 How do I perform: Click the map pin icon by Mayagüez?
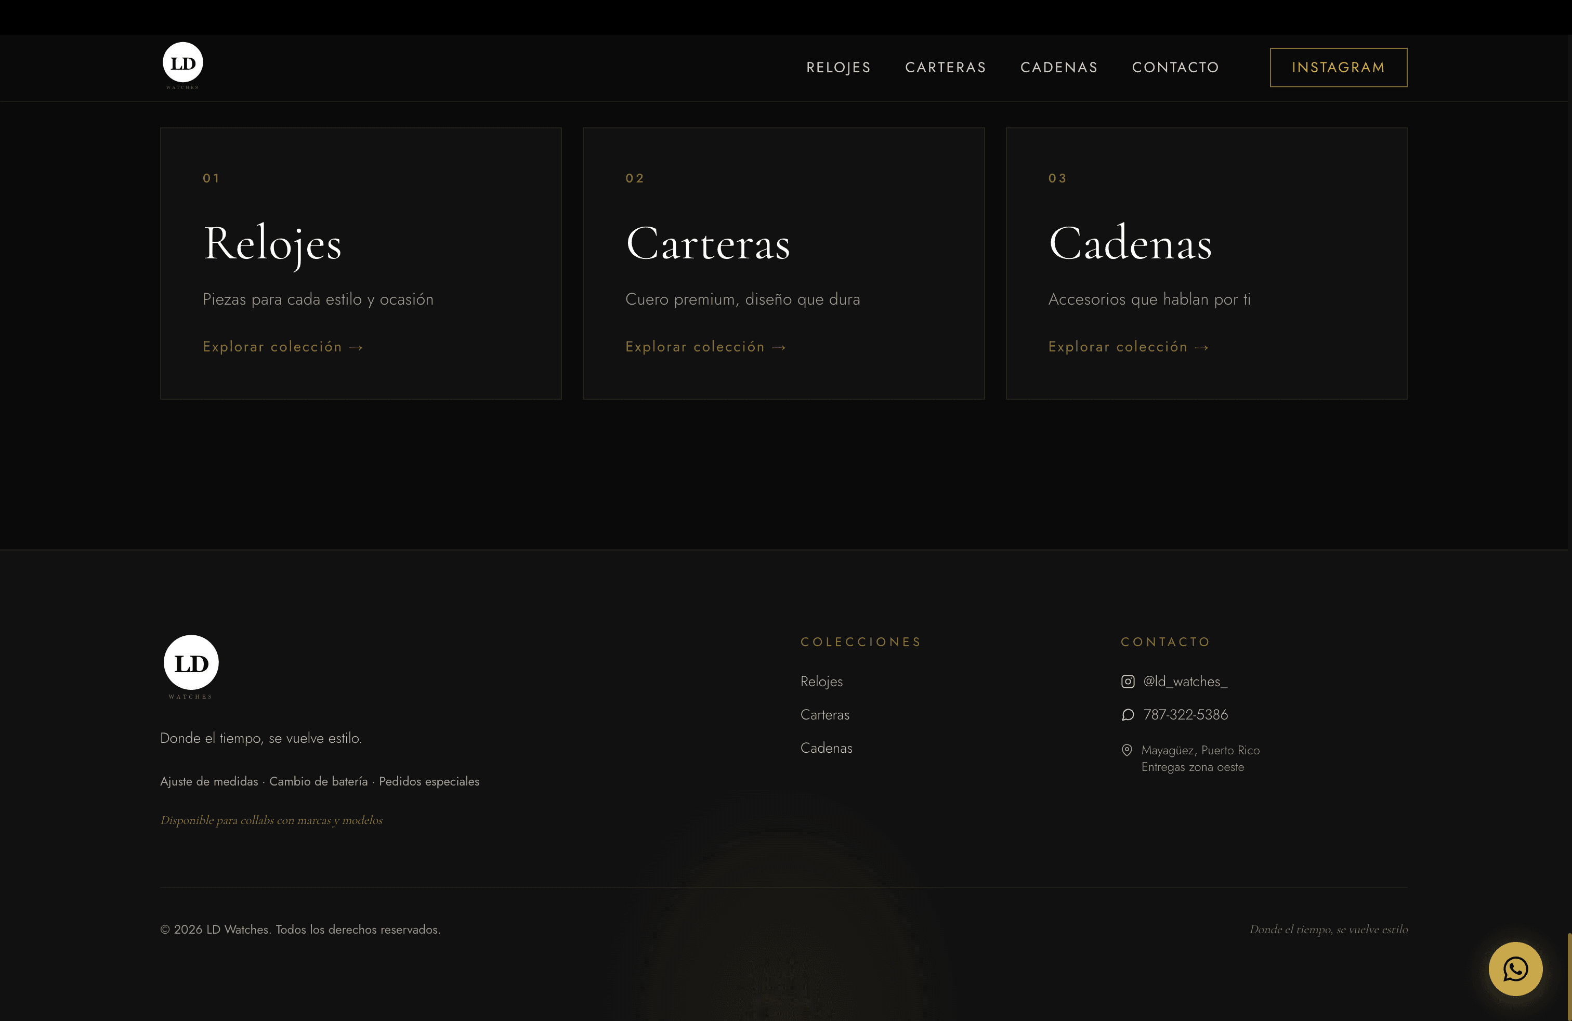coord(1127,750)
